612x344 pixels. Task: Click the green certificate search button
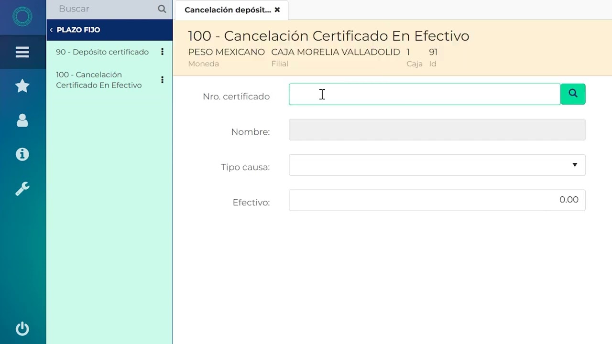point(573,94)
